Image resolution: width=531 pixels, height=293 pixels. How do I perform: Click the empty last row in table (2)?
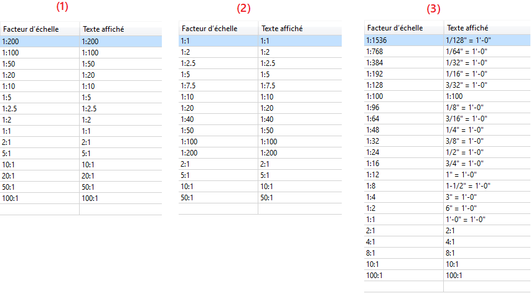[x=260, y=208]
